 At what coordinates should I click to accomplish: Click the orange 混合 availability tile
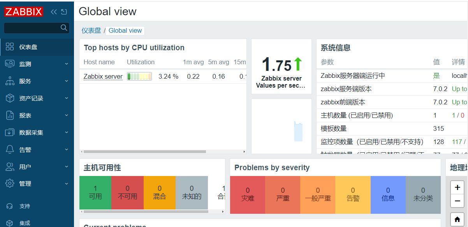click(160, 193)
